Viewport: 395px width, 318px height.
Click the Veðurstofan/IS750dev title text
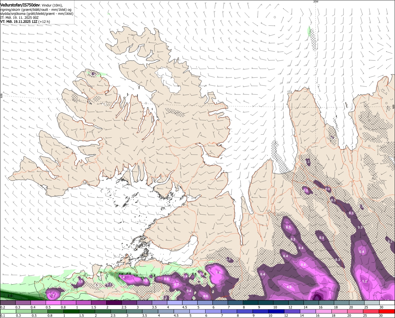point(20,5)
